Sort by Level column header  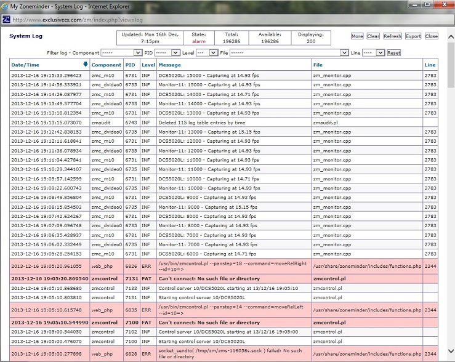click(x=148, y=65)
